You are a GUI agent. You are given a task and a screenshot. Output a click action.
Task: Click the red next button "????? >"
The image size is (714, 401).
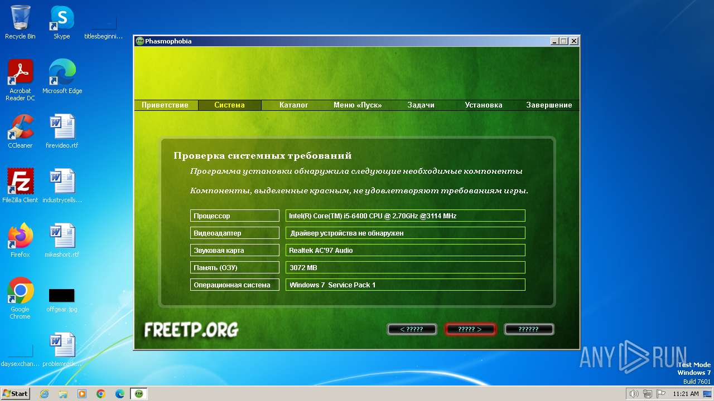pyautogui.click(x=470, y=329)
